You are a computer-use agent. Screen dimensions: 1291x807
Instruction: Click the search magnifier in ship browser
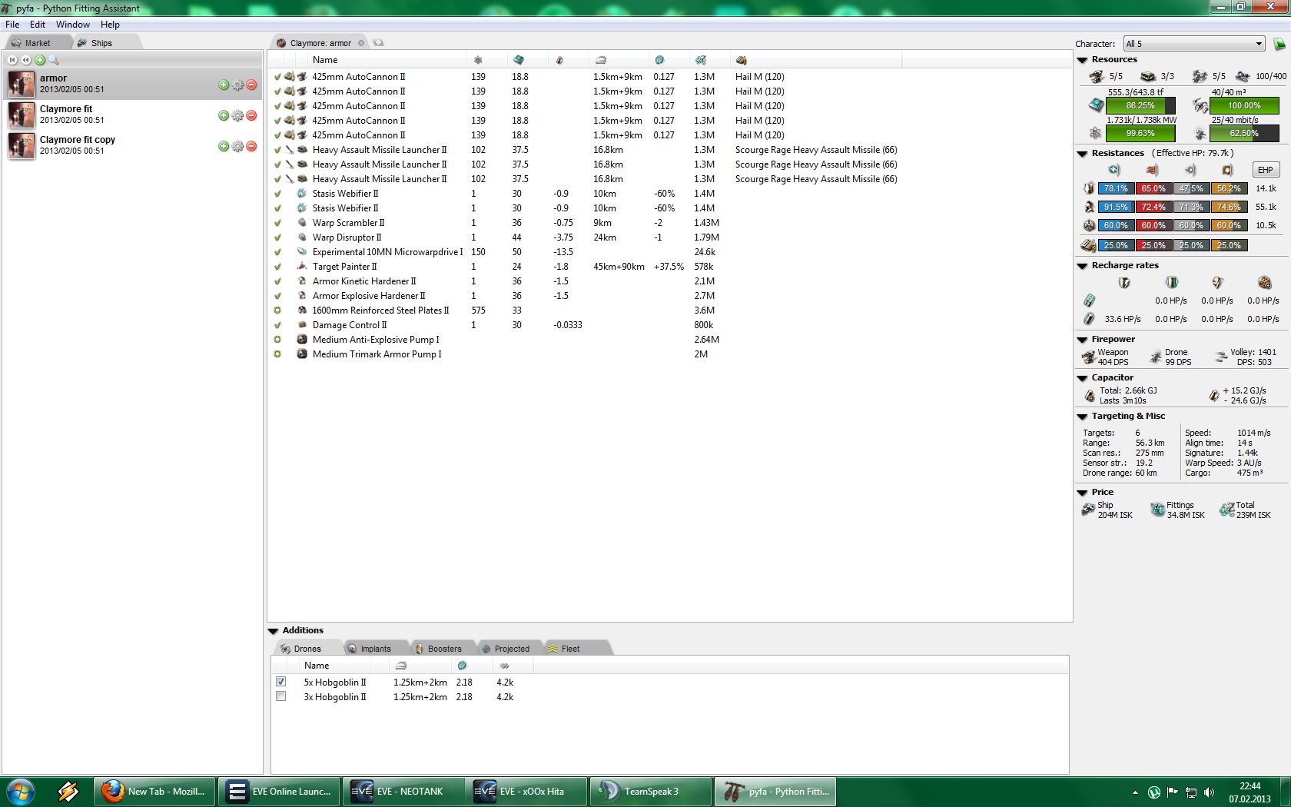click(x=54, y=60)
